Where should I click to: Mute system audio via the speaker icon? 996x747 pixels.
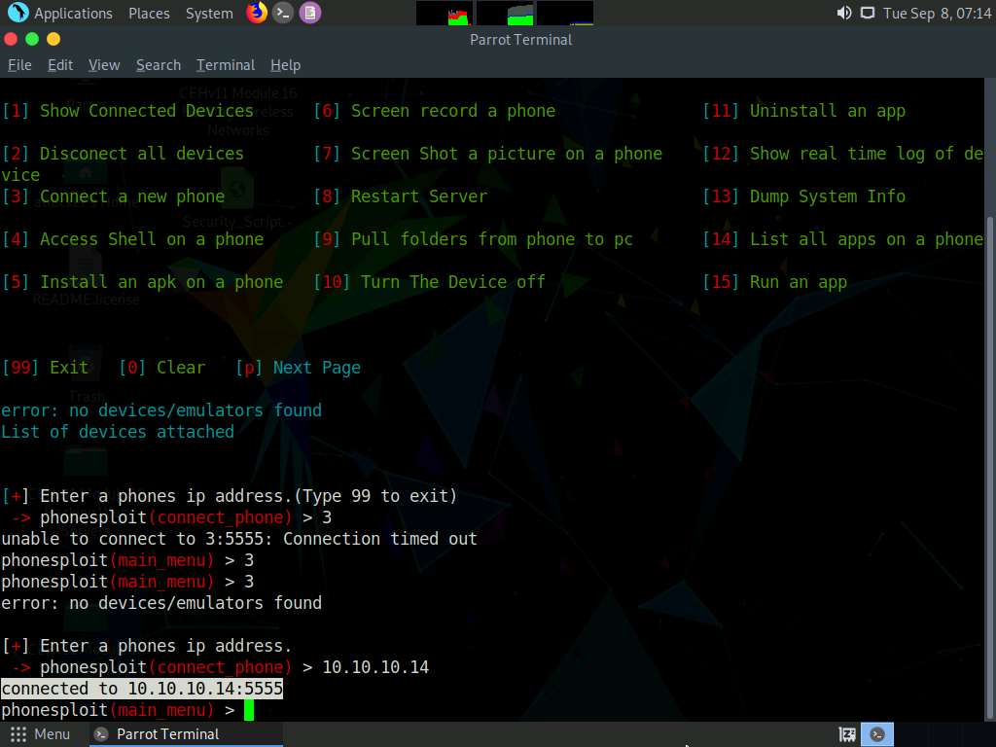(844, 13)
